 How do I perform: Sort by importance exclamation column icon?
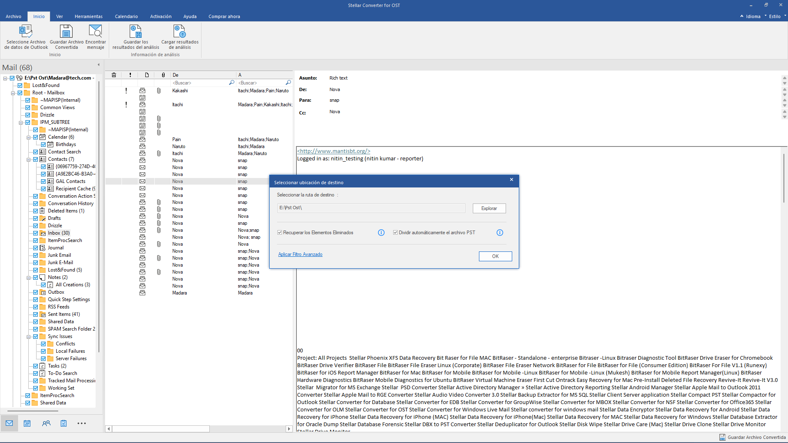click(x=130, y=75)
